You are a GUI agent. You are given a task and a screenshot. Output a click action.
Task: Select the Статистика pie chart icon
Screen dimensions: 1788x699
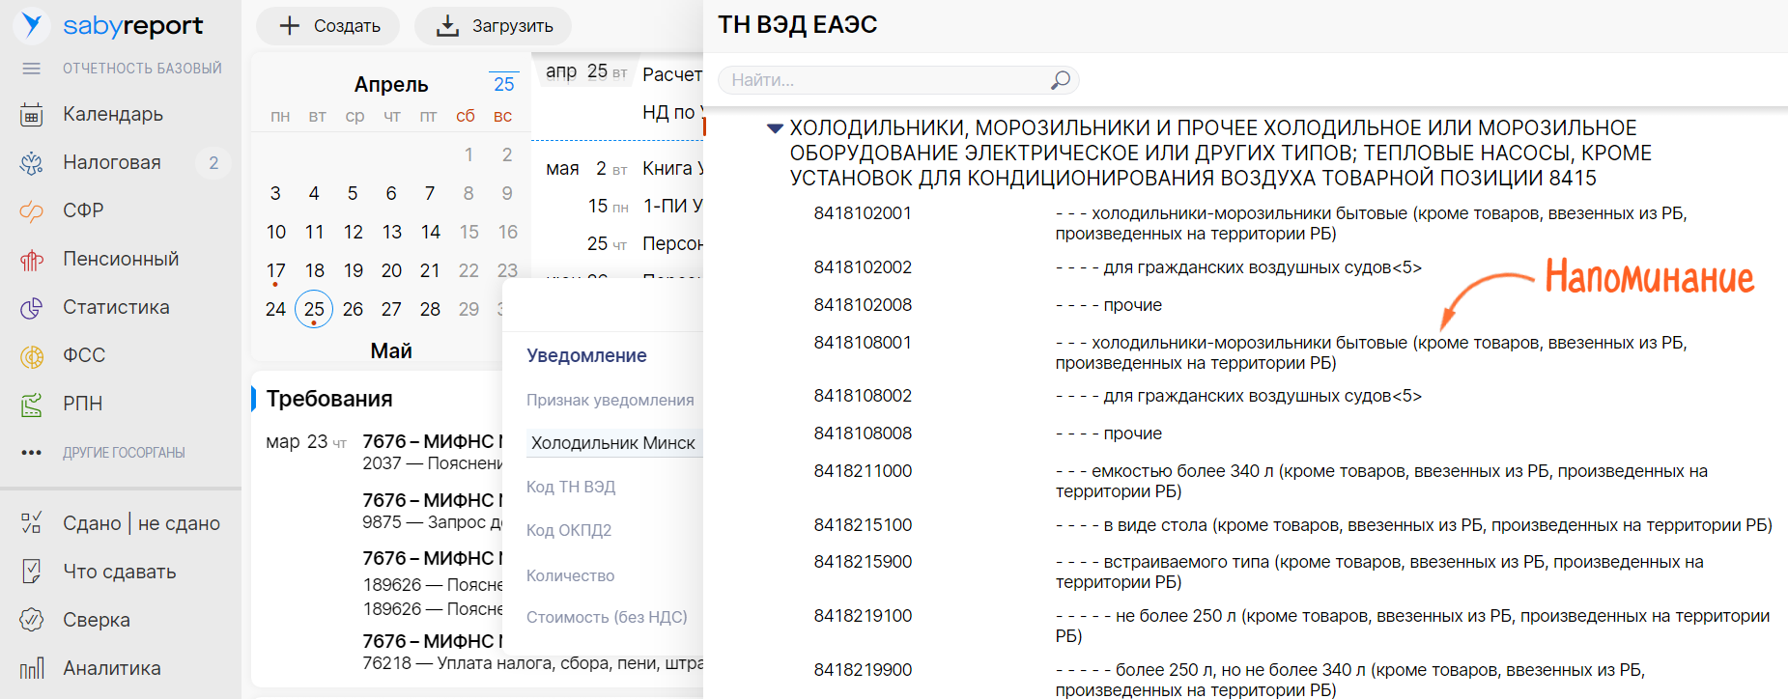pos(31,308)
